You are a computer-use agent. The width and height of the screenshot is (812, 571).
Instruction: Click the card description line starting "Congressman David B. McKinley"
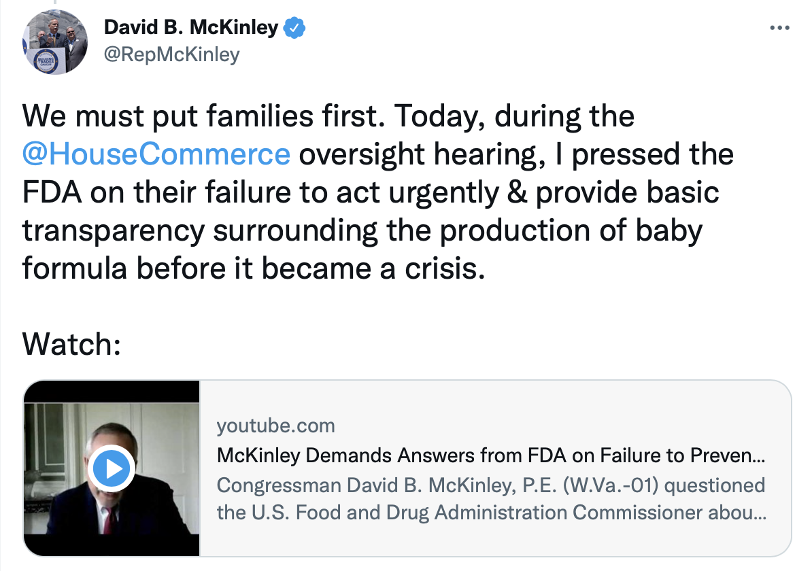click(490, 485)
